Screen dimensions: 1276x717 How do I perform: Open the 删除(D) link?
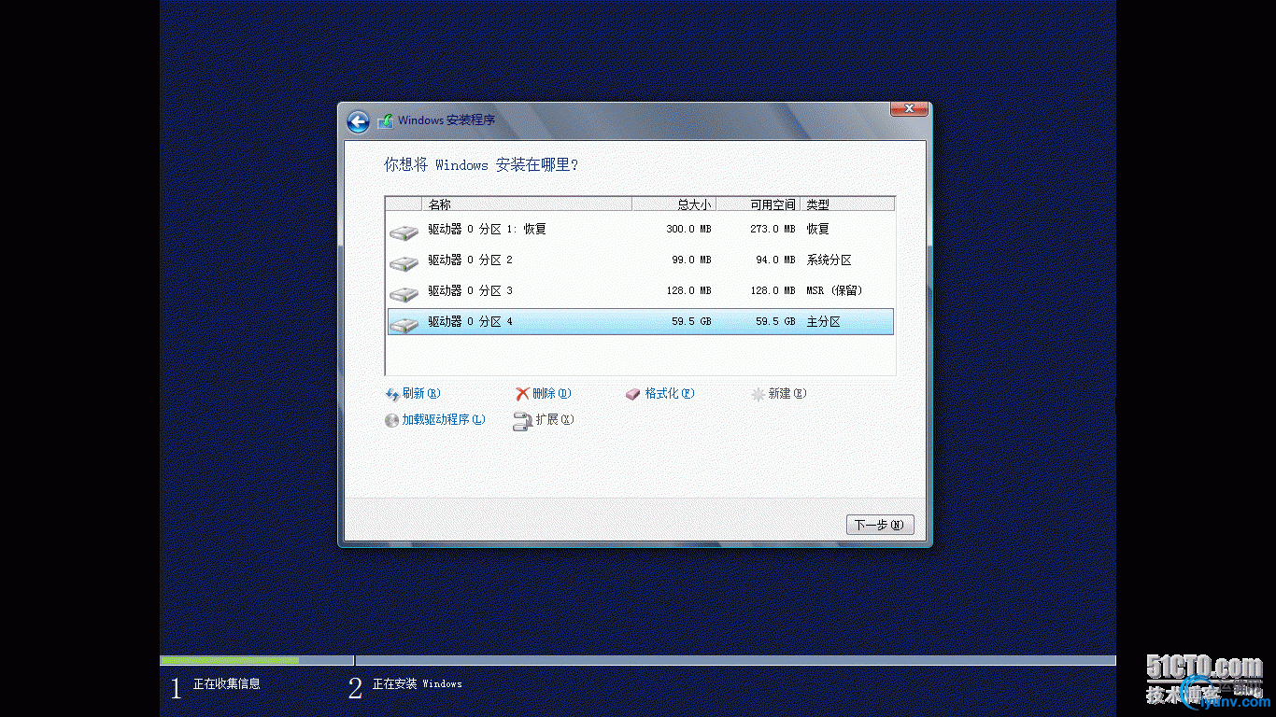coord(552,394)
